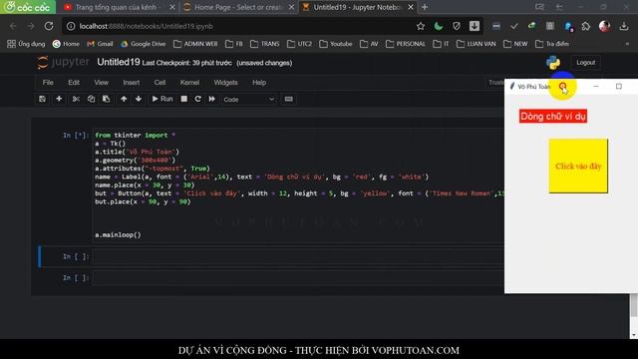The width and height of the screenshot is (638, 359).
Task: Bookmark this page with star icon
Action: pyautogui.click(x=421, y=26)
